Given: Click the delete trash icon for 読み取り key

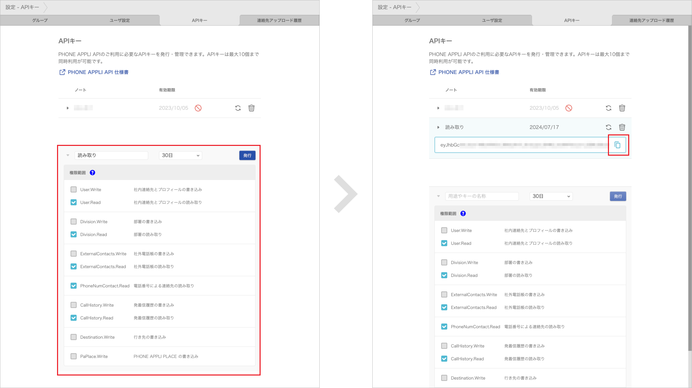Looking at the screenshot, I should coord(622,127).
